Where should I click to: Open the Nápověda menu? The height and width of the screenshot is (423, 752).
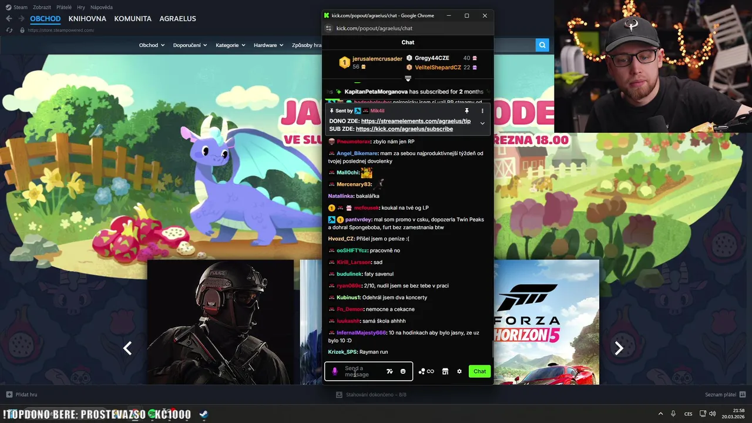click(x=102, y=7)
